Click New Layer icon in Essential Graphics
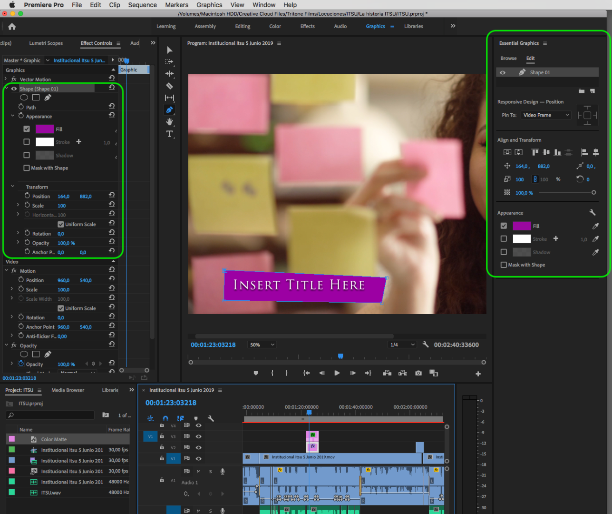This screenshot has height=514, width=612. pyautogui.click(x=593, y=91)
